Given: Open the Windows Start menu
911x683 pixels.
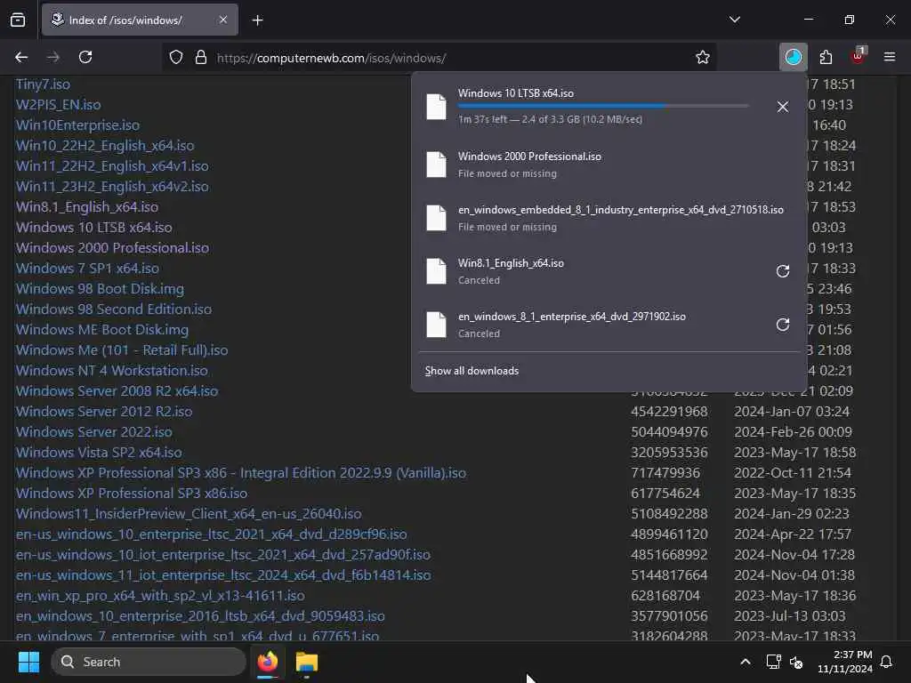Looking at the screenshot, I should [28, 662].
